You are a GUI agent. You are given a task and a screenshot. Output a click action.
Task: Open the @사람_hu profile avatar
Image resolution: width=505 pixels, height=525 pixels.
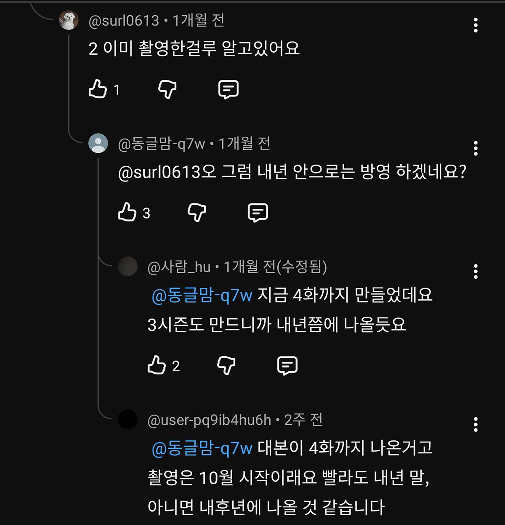point(128,266)
